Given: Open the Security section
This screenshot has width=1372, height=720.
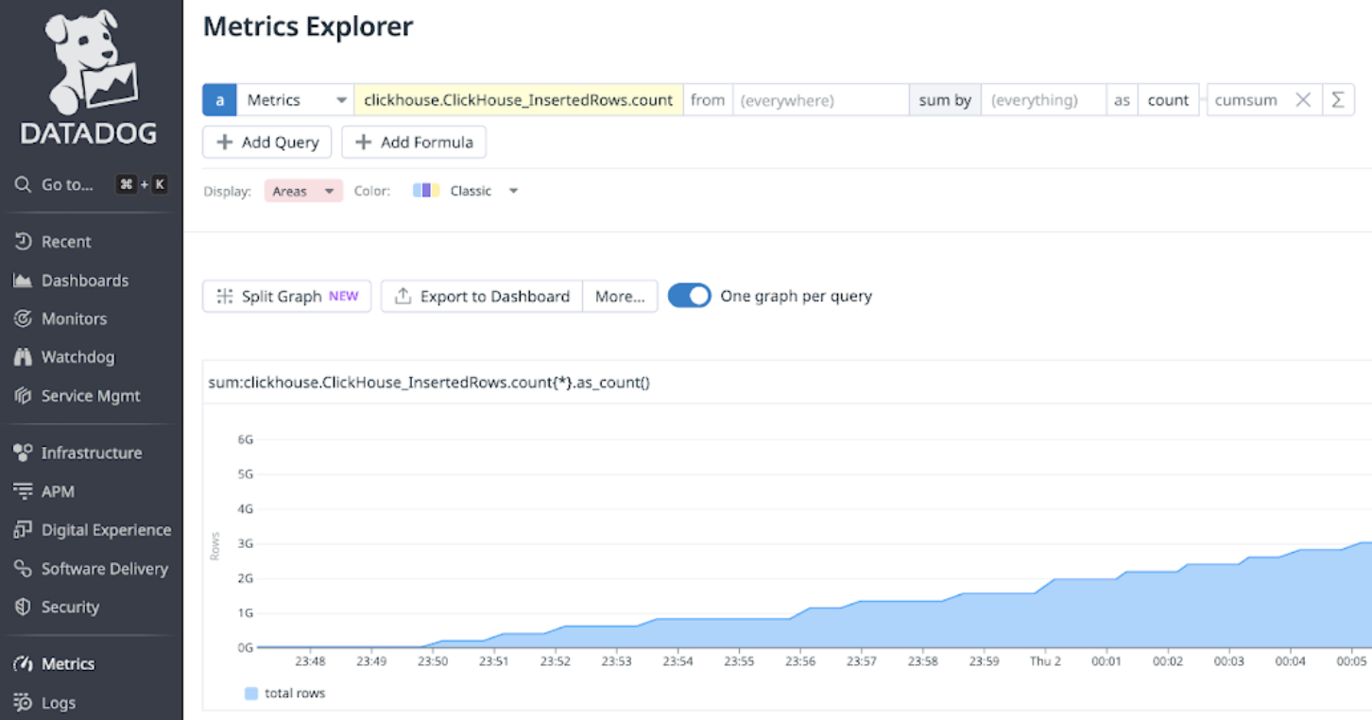Looking at the screenshot, I should 70,607.
